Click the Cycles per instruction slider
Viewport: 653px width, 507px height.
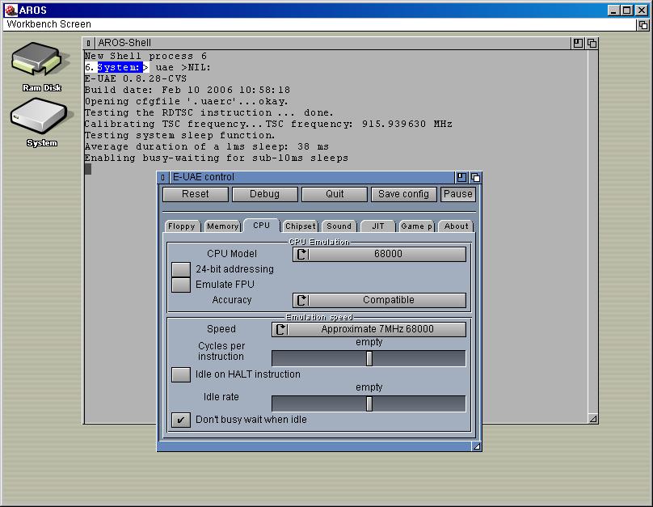tap(369, 358)
